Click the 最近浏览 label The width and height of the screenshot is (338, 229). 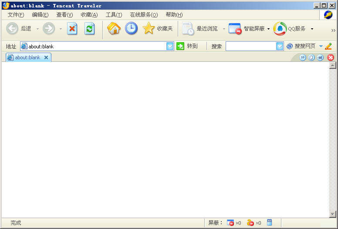coord(207,29)
